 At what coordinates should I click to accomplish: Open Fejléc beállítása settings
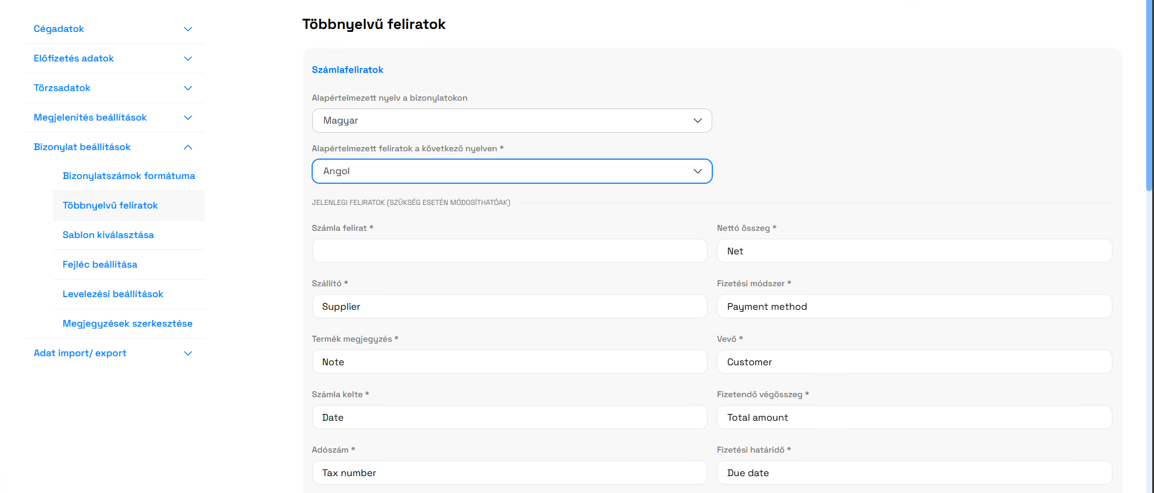coord(100,265)
